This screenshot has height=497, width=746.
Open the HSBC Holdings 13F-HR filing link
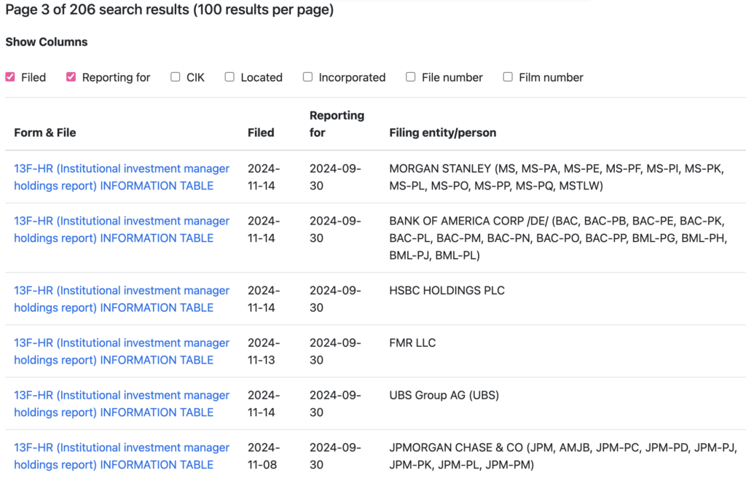point(122,299)
